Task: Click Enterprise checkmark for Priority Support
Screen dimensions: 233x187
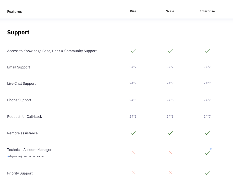Action: [207, 173]
